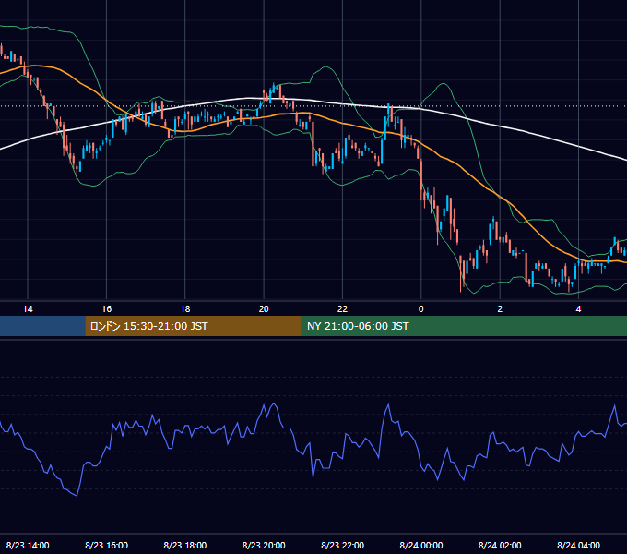This screenshot has width=627, height=554.
Task: Click the '22' hour label on price chart axis
Action: (342, 309)
